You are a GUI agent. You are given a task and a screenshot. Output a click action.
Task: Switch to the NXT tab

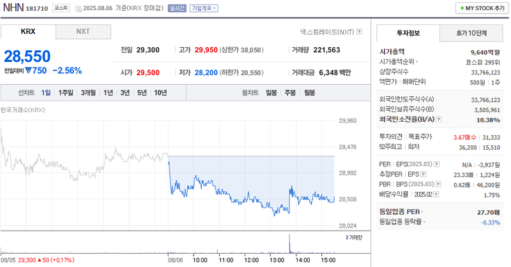tap(83, 32)
